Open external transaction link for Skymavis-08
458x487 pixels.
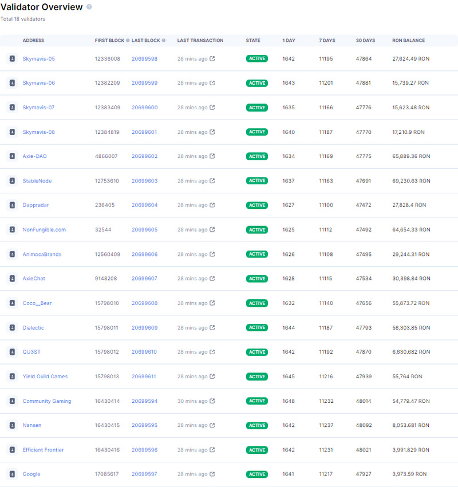[x=212, y=132]
